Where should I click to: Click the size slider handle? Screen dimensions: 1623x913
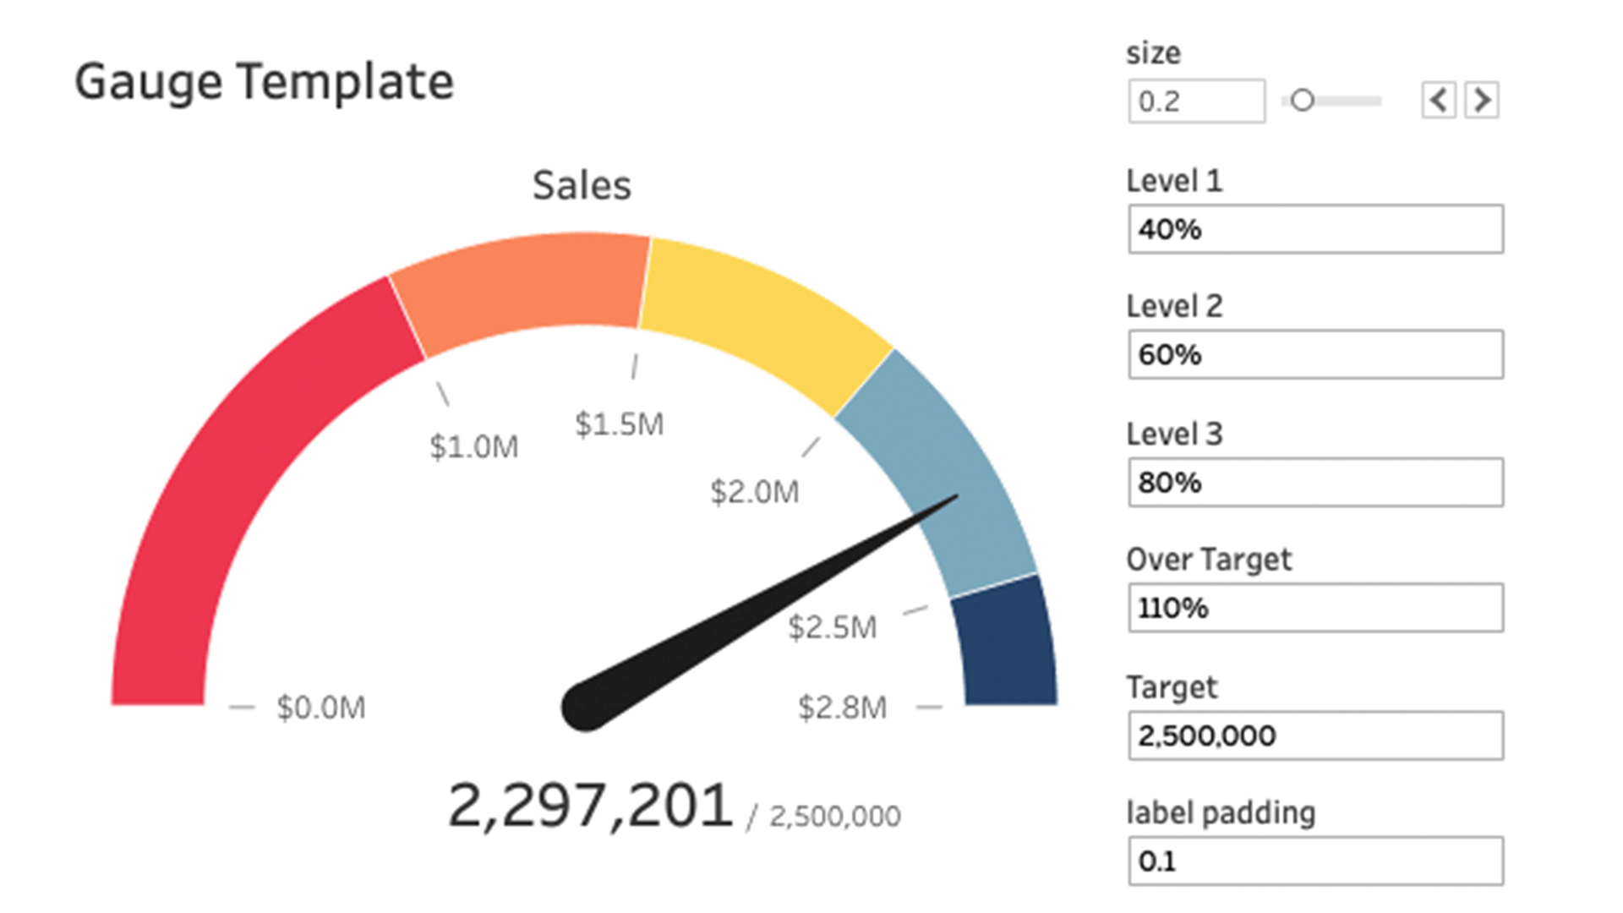[1303, 101]
